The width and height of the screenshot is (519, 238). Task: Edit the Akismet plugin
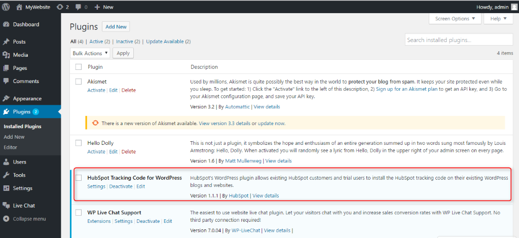point(113,90)
